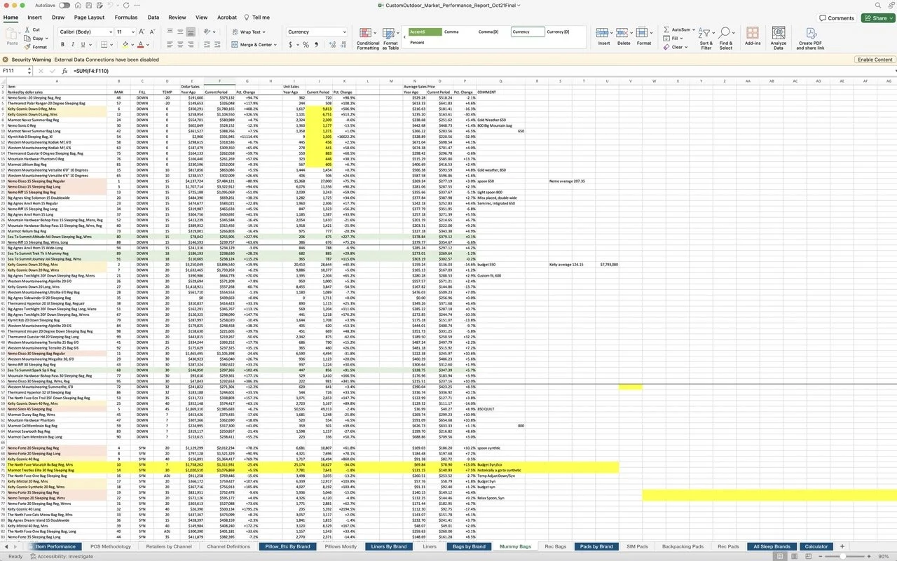Screen dimensions: 897x561
Task: Apply the Comma Style icon
Action: tap(316, 45)
